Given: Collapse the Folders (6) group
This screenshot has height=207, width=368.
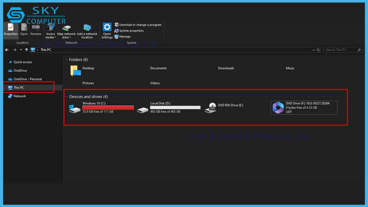Looking at the screenshot, I should tap(67, 60).
